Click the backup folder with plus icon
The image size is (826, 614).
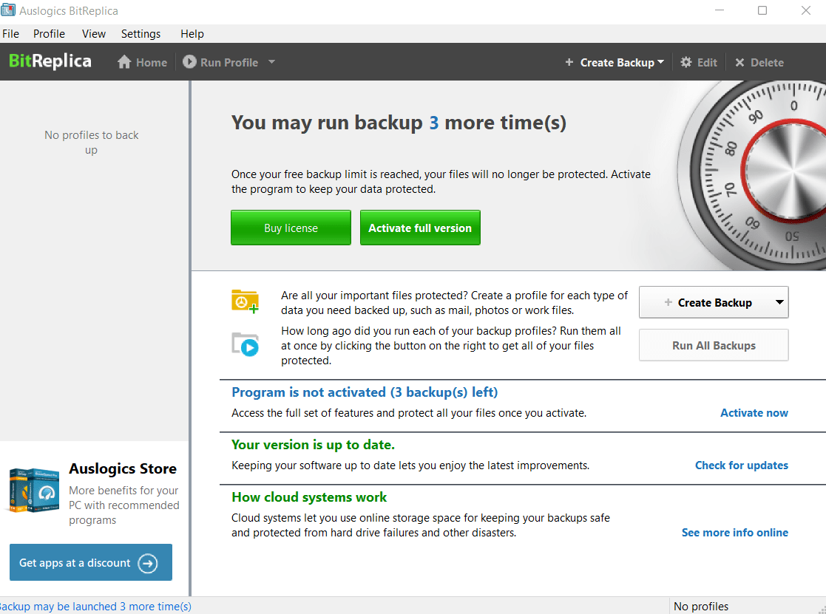point(245,302)
